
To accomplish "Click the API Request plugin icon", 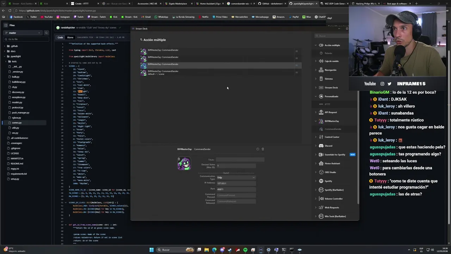I will [x=321, y=112].
